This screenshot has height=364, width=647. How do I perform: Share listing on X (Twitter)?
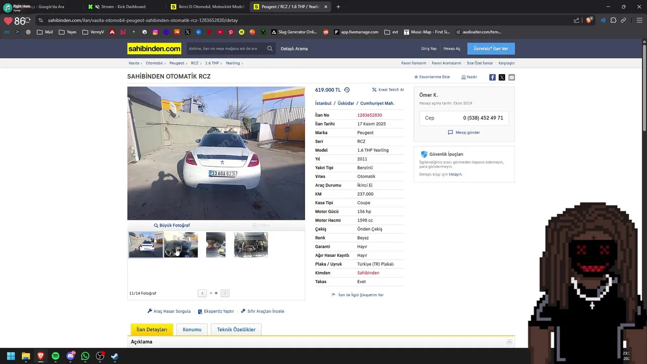(x=502, y=77)
